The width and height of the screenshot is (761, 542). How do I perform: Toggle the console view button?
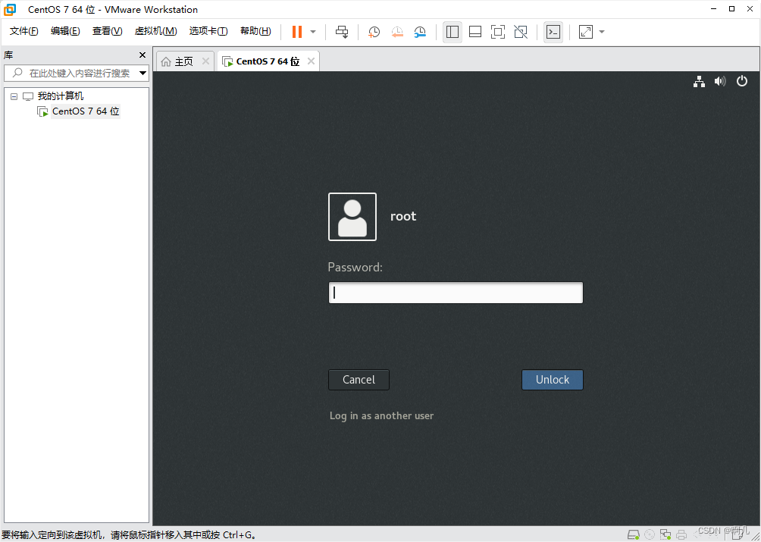[x=553, y=32]
